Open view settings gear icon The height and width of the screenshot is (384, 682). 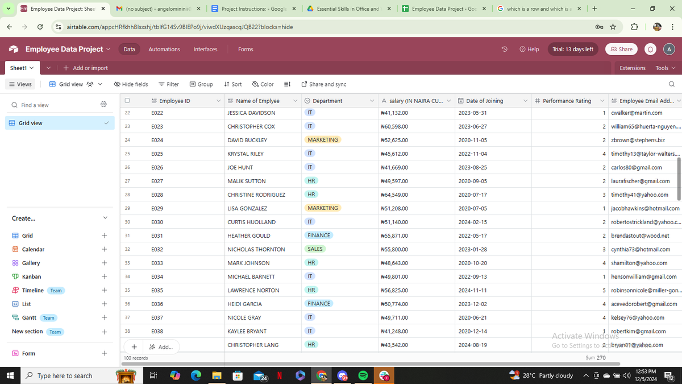[103, 105]
